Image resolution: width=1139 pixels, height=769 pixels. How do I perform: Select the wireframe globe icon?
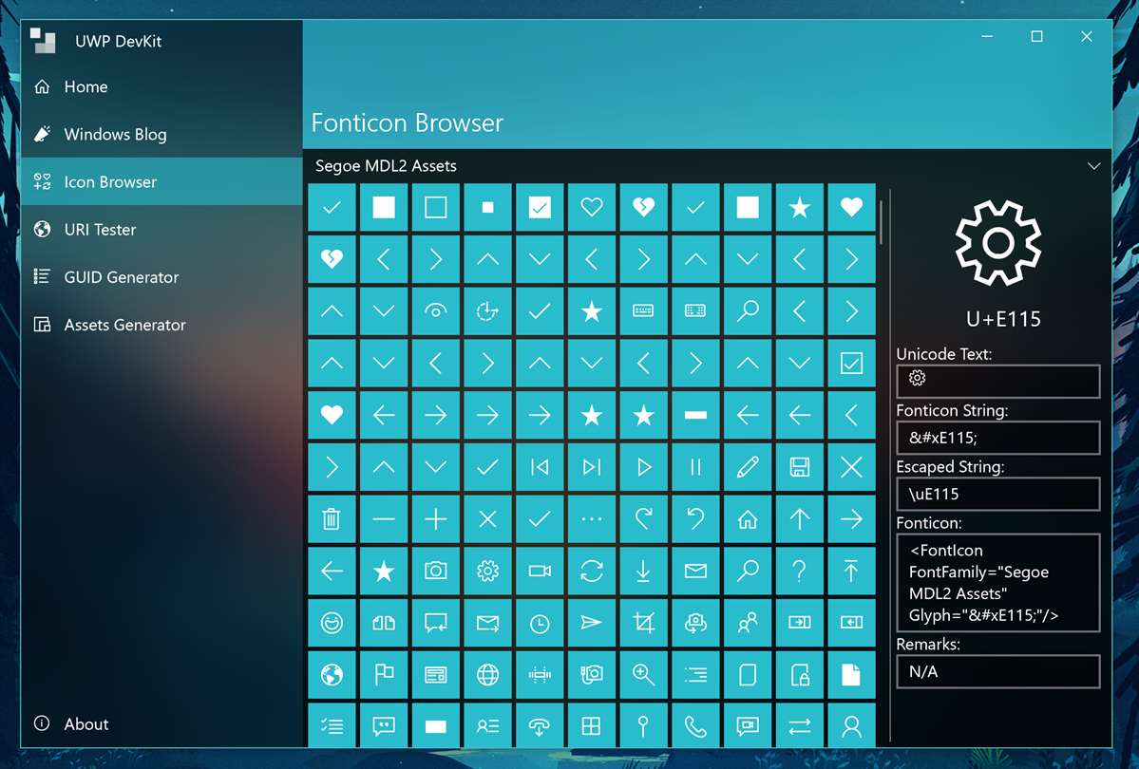pyautogui.click(x=487, y=675)
